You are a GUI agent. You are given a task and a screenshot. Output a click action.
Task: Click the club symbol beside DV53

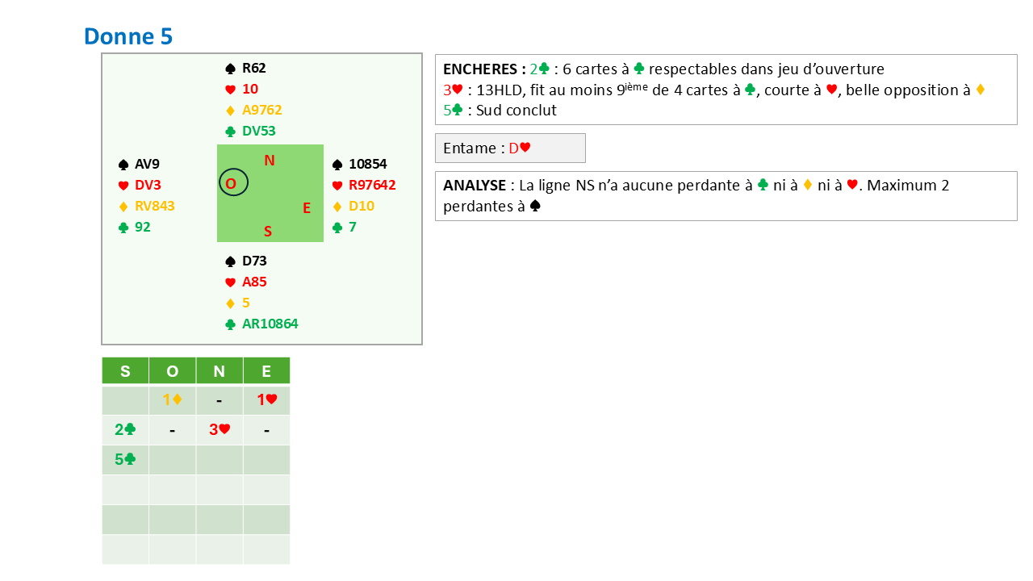point(231,132)
